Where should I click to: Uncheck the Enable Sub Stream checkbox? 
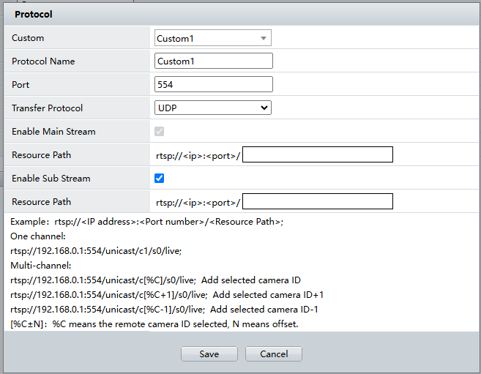click(160, 178)
